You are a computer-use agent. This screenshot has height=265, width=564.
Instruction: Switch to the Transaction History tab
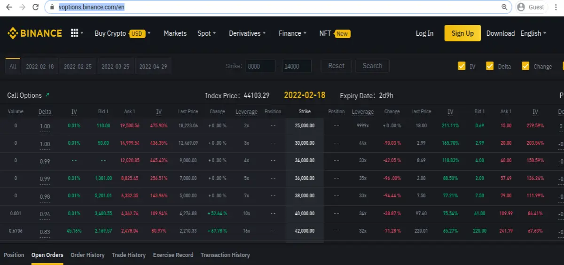point(225,255)
